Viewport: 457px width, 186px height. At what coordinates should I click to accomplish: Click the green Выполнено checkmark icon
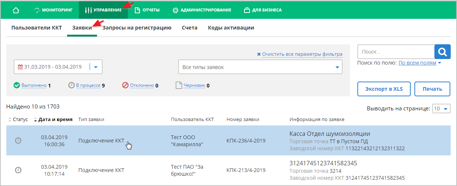(x=17, y=85)
